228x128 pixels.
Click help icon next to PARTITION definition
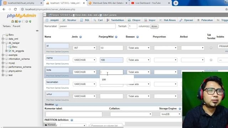coord(72,120)
